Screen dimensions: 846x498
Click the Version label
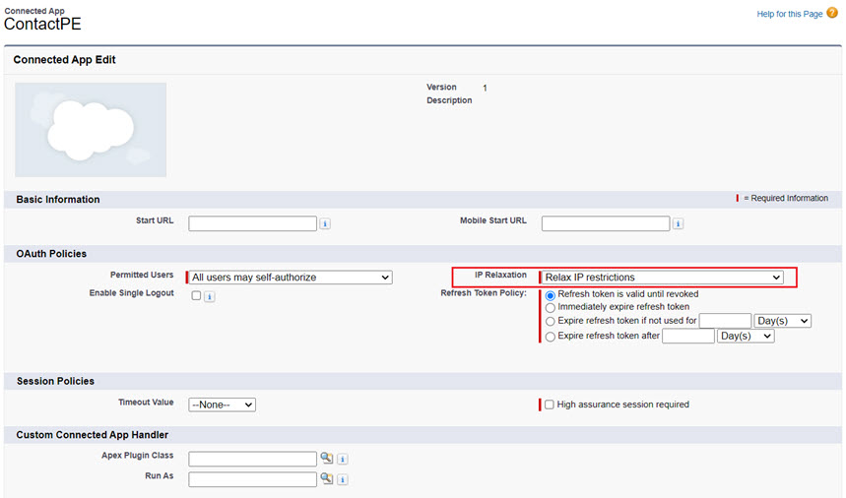click(441, 87)
